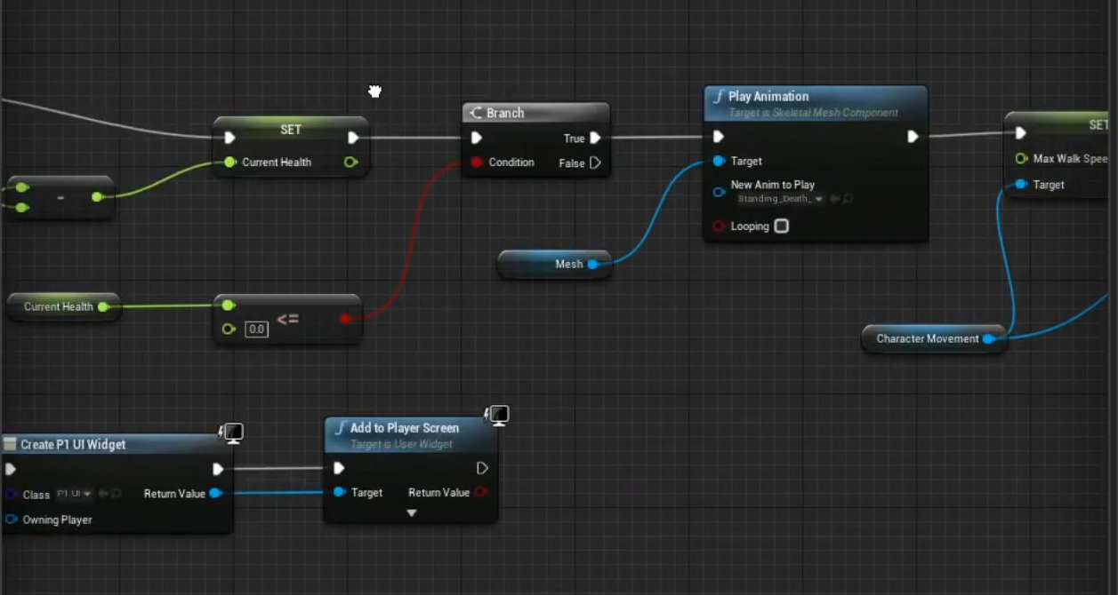
Task: Enable the Looping checkbox
Action: click(781, 226)
